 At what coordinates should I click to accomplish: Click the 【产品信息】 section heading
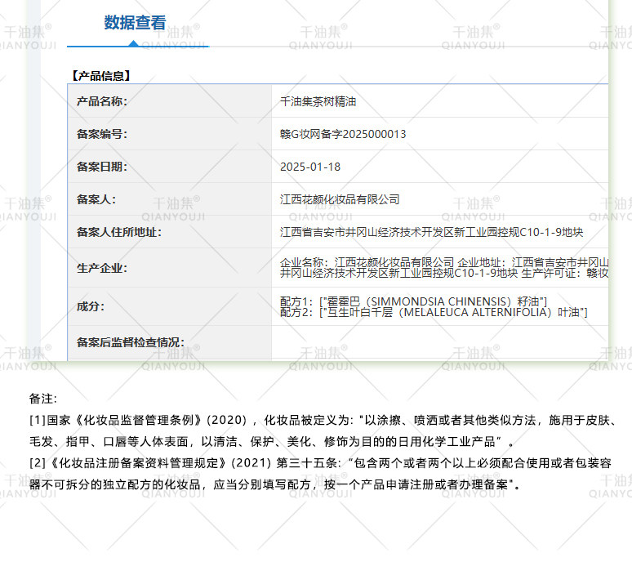100,75
